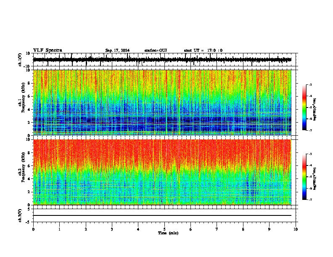Click the '-7' label on ch.1 color bar
333x257 pixels.
click(x=310, y=130)
